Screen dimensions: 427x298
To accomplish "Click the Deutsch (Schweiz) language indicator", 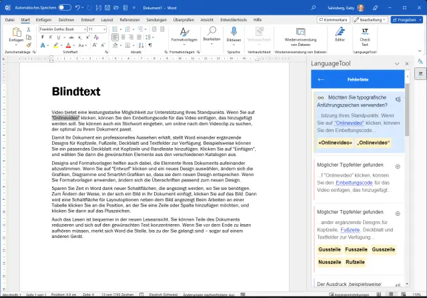I will pos(163,294).
